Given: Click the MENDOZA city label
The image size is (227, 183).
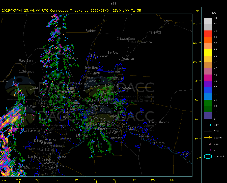Looking at the screenshot, I should pos(67,92).
